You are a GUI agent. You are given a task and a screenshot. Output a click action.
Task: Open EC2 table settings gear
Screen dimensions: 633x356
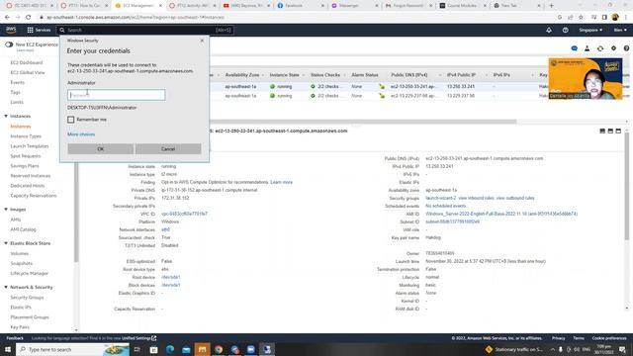click(x=613, y=48)
